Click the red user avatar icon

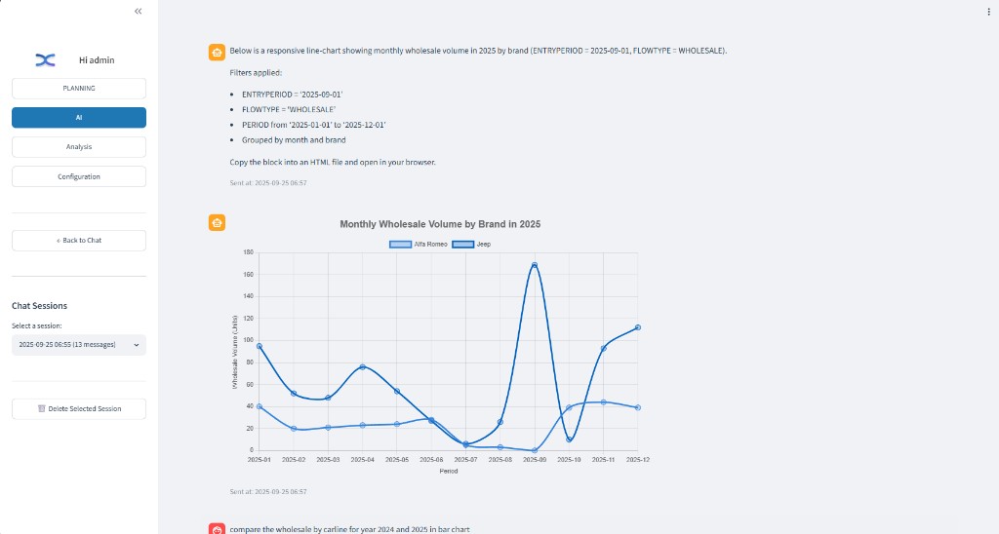(x=217, y=529)
